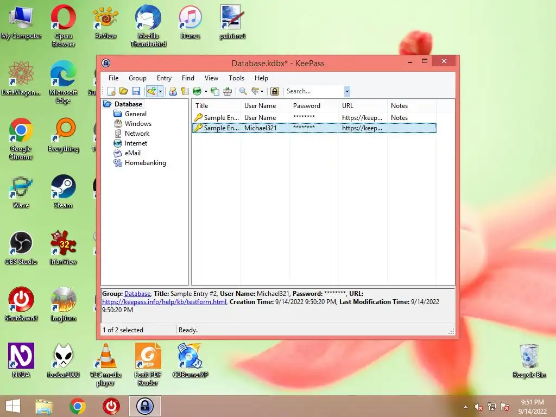This screenshot has width=556, height=417.
Task: Select the Mozilla Thunderbird desktop icon
Action: point(148,26)
